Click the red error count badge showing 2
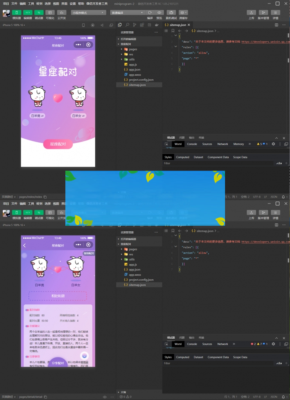290x400 pixels. click(x=253, y=344)
